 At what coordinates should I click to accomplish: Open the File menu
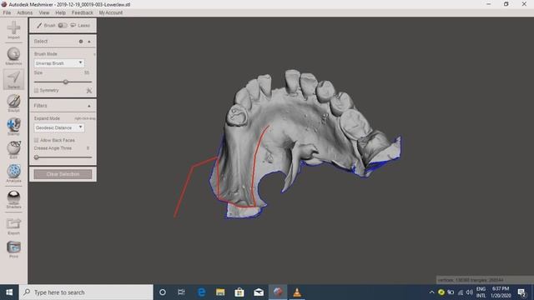[7, 12]
